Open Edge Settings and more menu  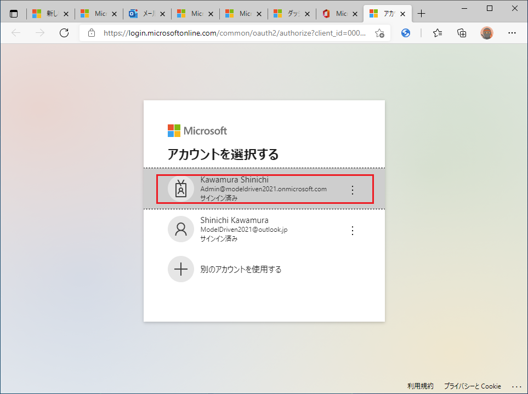point(512,33)
